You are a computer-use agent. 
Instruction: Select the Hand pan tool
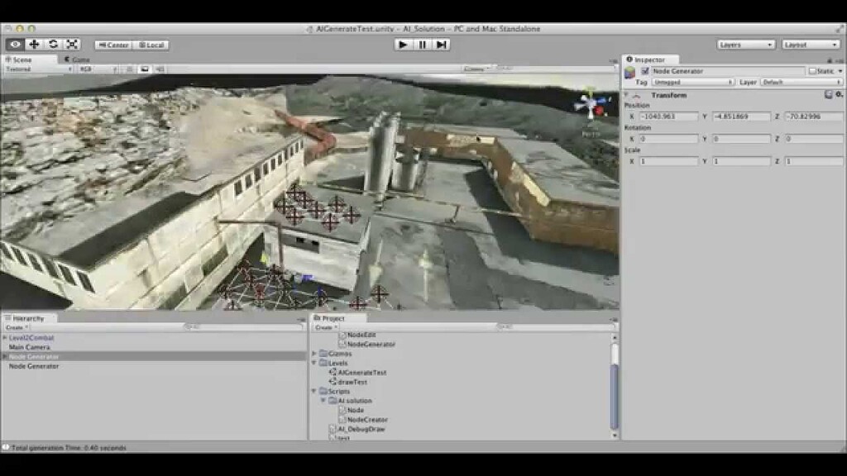[12, 45]
